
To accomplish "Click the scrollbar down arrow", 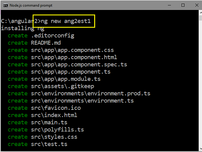I will (201, 149).
